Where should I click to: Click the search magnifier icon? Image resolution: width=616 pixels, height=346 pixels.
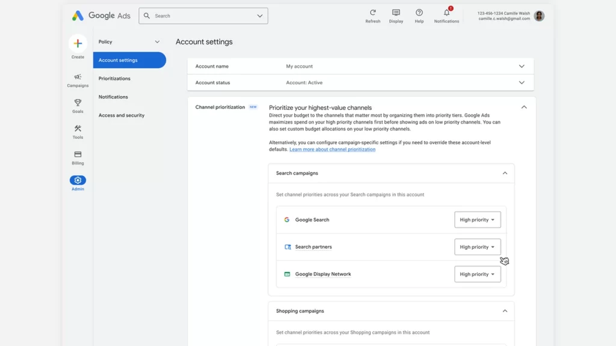click(x=147, y=16)
